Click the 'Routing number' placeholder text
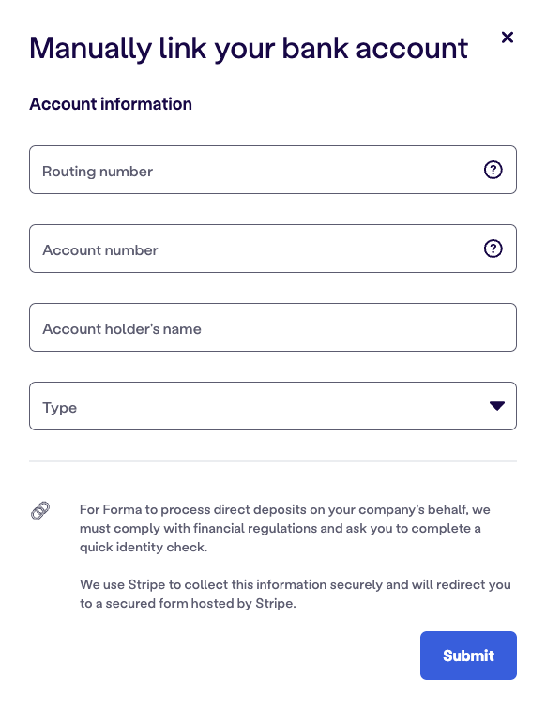Image resolution: width=546 pixels, height=708 pixels. click(x=98, y=172)
